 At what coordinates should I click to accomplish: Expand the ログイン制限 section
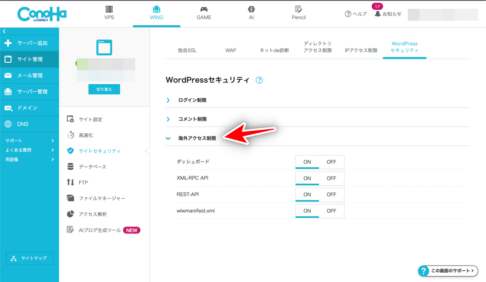click(192, 100)
